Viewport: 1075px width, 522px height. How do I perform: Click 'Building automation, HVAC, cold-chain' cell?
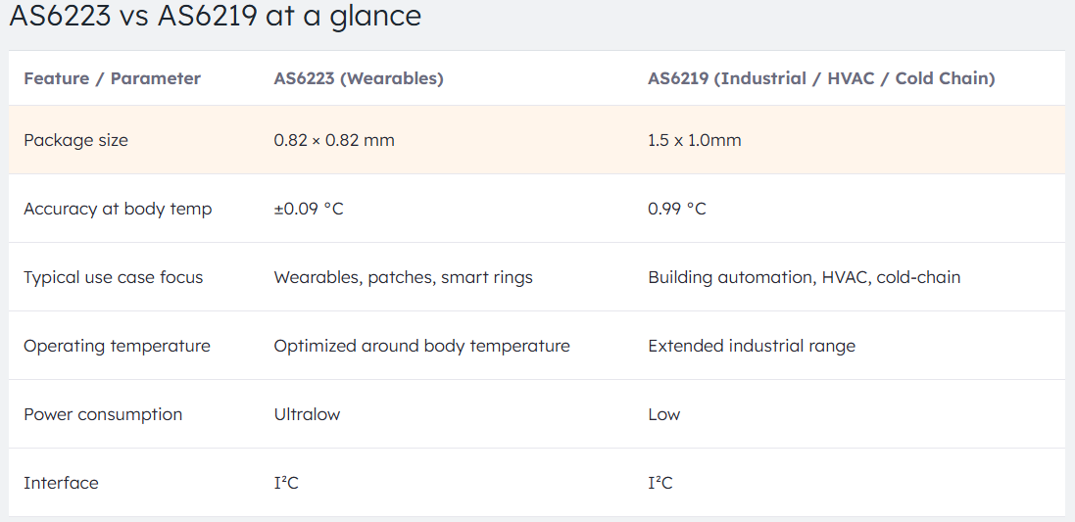(x=804, y=277)
